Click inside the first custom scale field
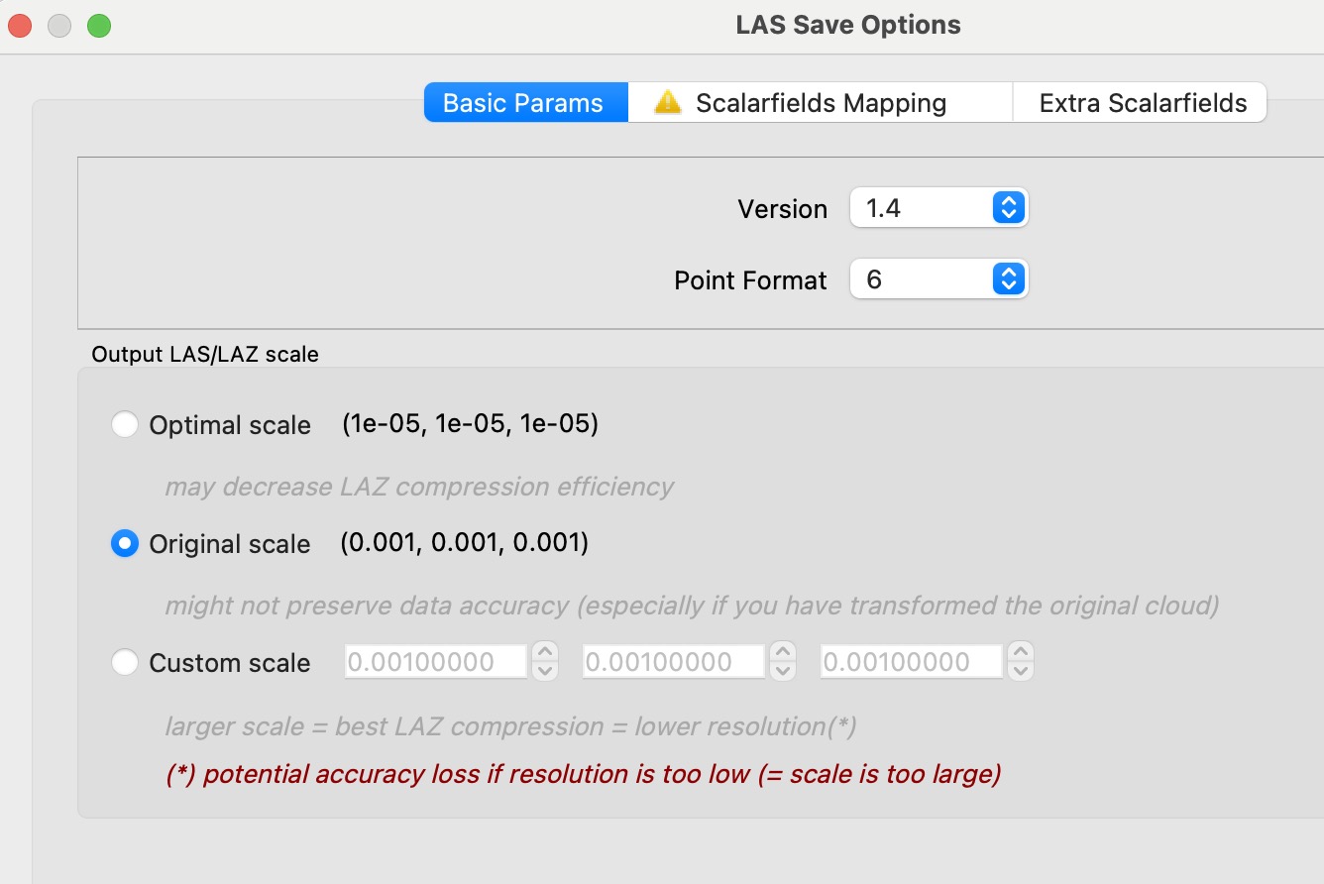The width and height of the screenshot is (1324, 884). [x=434, y=661]
